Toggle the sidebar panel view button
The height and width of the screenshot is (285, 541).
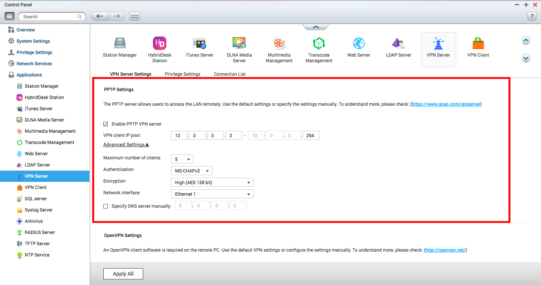tap(10, 16)
